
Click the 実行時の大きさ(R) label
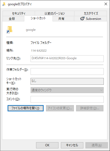click(12, 91)
